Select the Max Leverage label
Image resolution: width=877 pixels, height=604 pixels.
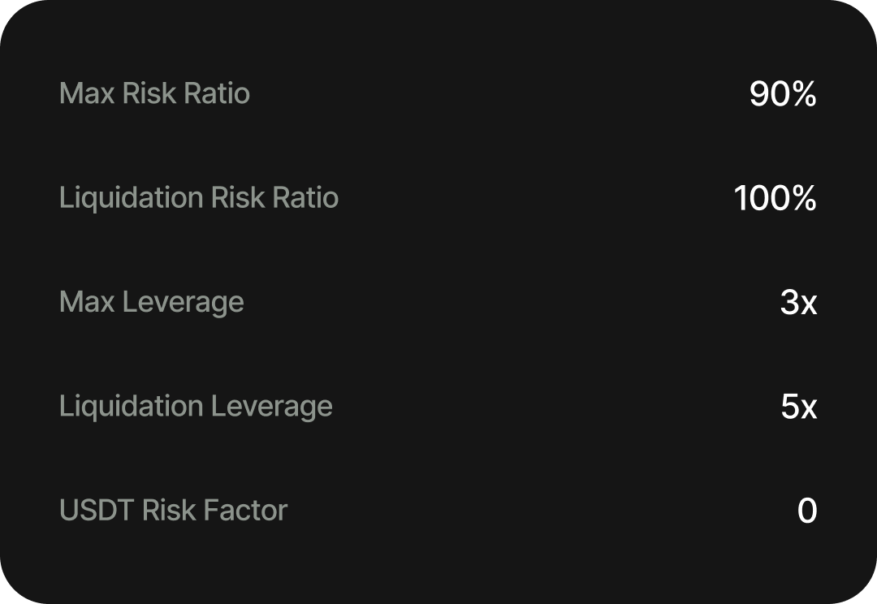click(x=152, y=303)
